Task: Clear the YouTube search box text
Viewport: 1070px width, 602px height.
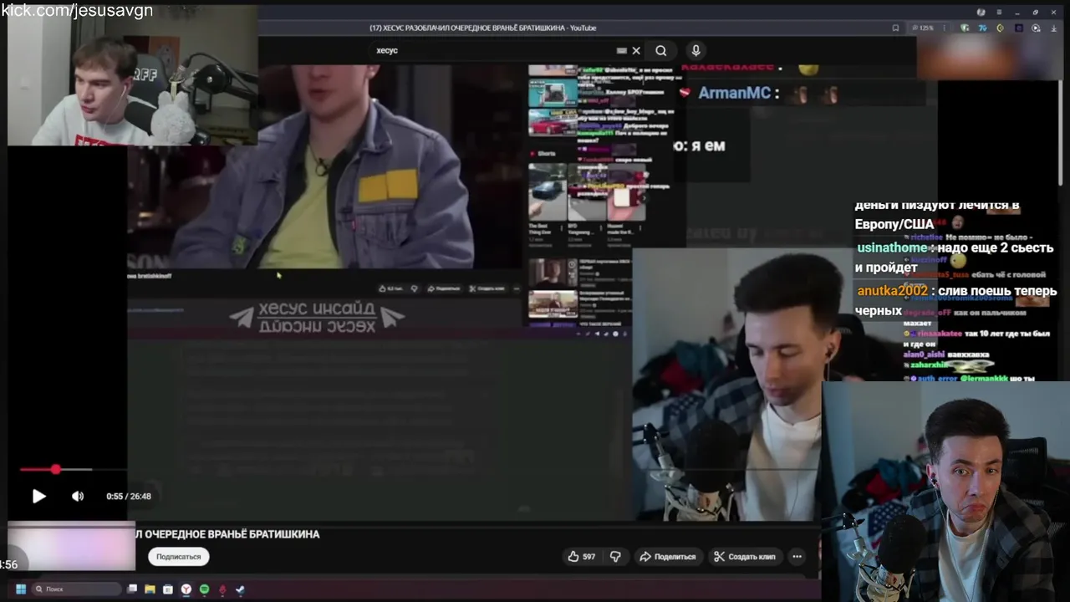Action: (636, 50)
